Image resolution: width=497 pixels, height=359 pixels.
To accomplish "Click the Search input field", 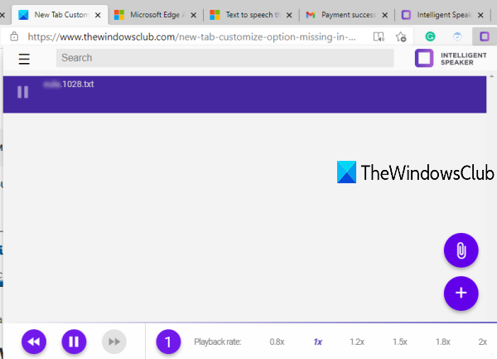I will coord(224,58).
